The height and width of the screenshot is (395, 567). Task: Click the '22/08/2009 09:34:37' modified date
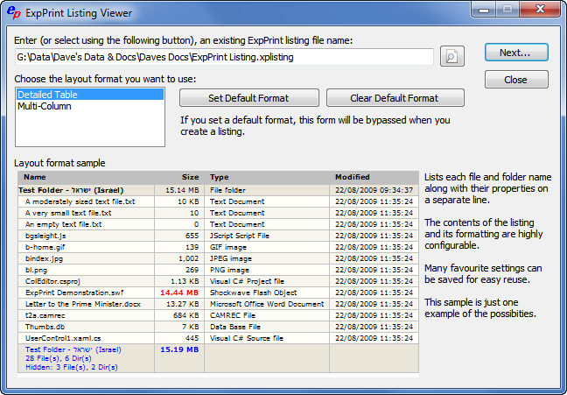click(x=374, y=190)
